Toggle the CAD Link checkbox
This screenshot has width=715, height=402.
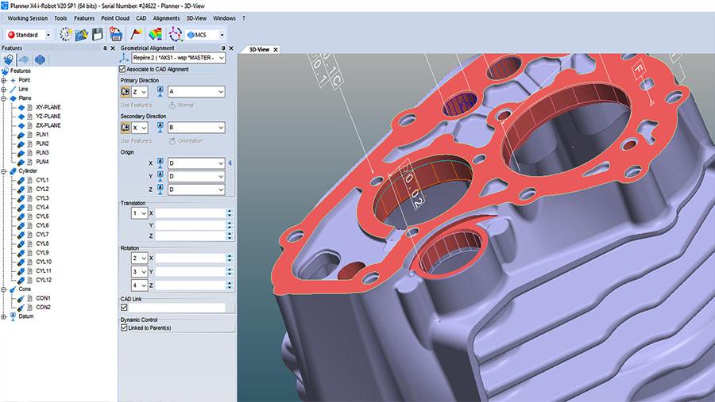(124, 307)
